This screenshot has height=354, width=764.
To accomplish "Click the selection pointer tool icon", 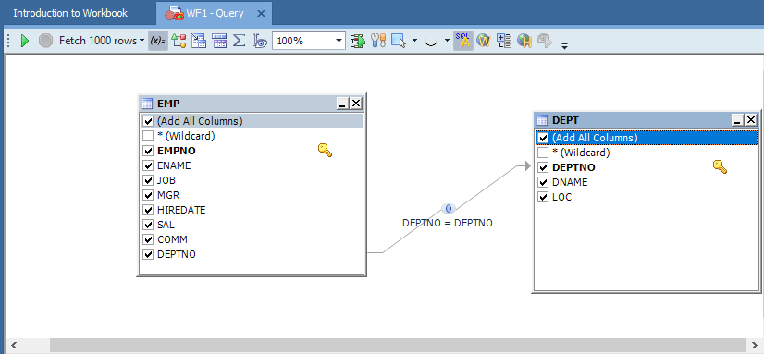I will pos(399,41).
